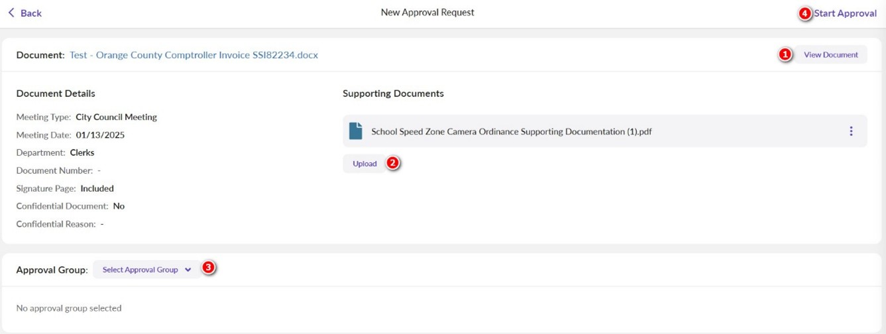The height and width of the screenshot is (334, 886).
Task: Click the PDF file icon in Supporting Documents
Action: pyautogui.click(x=356, y=131)
